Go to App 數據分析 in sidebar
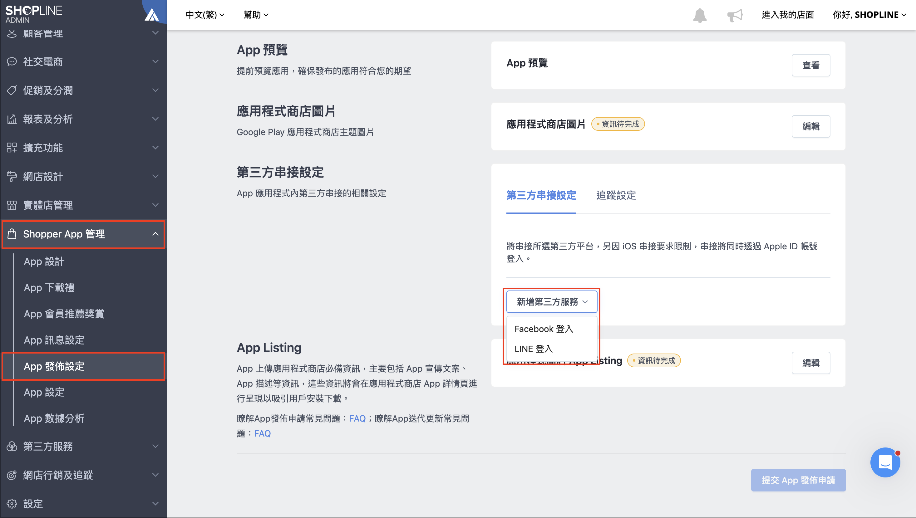The height and width of the screenshot is (518, 916). pyautogui.click(x=54, y=418)
